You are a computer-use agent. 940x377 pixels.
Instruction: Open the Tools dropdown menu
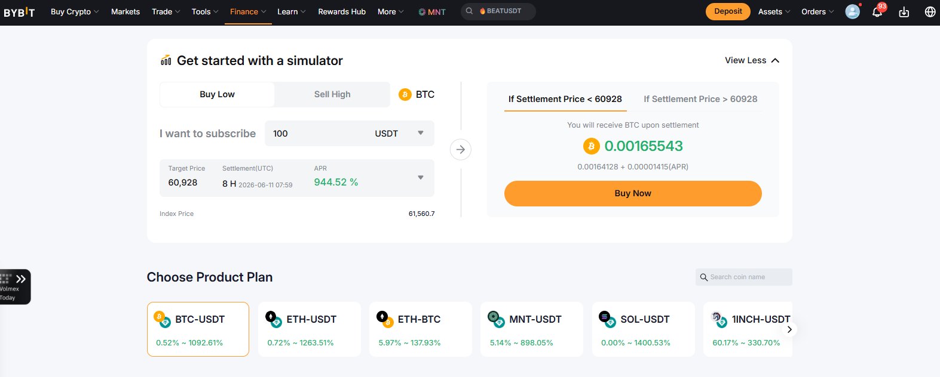tap(205, 11)
